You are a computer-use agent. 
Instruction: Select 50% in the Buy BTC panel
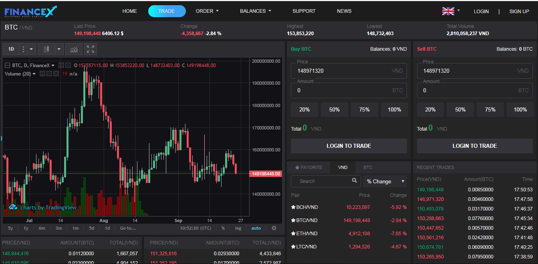click(x=334, y=109)
